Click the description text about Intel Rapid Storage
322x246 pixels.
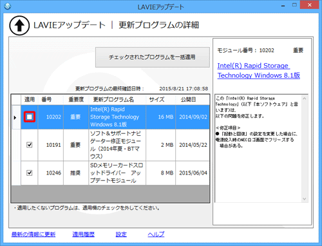coord(257,122)
